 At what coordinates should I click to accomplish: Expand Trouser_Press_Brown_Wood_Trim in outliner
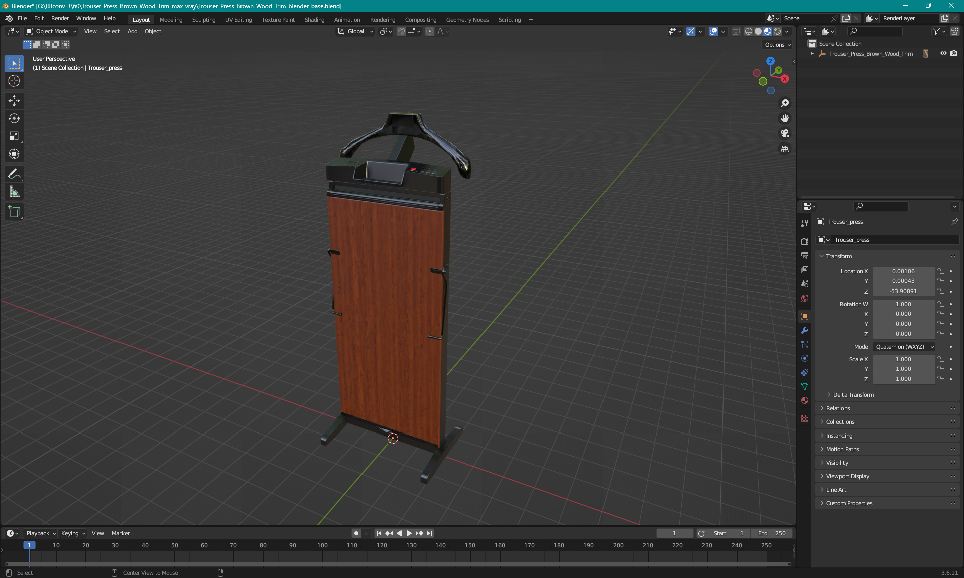(x=812, y=53)
